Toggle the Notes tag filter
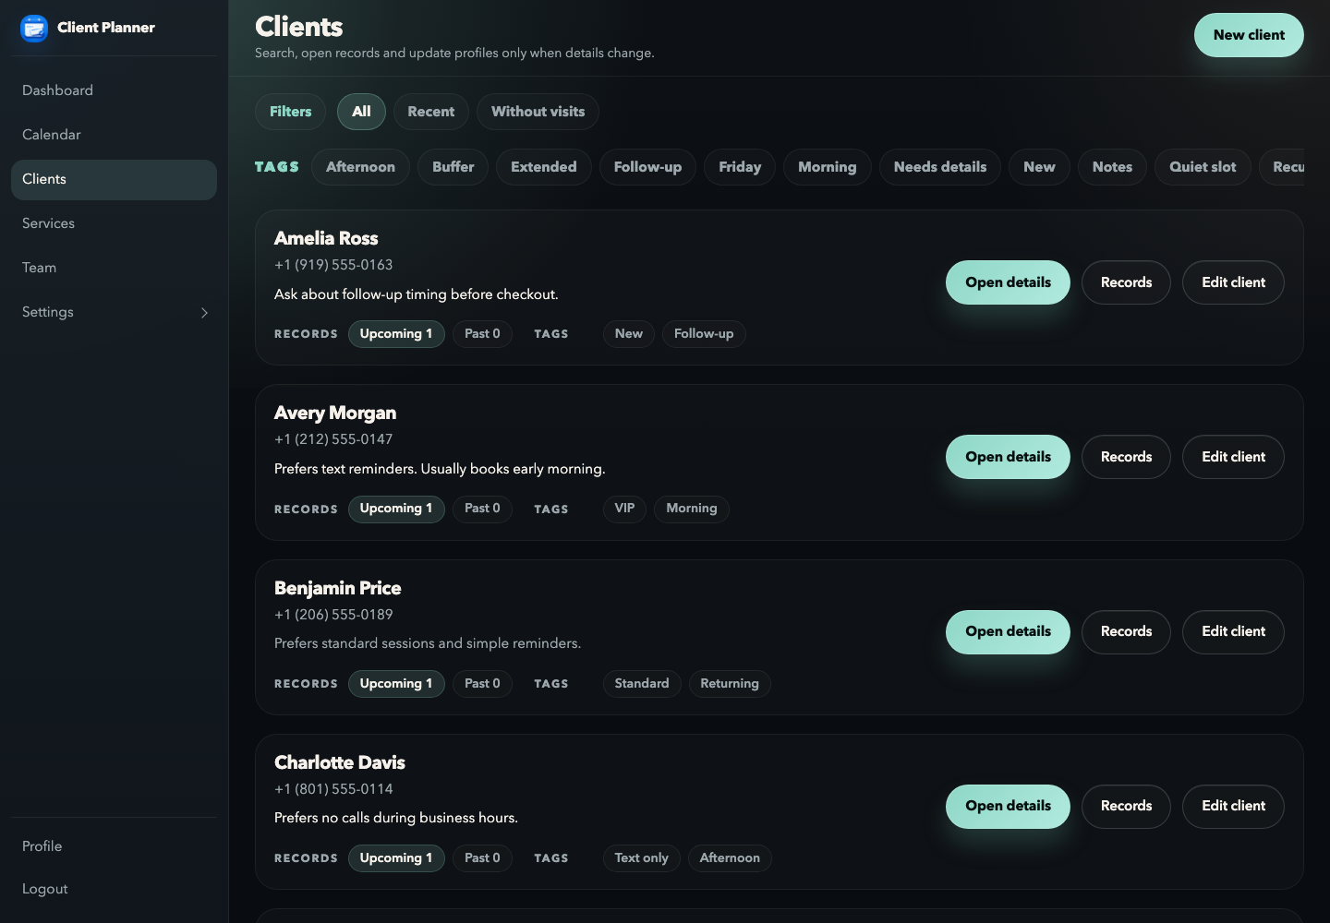The width and height of the screenshot is (1330, 923). (x=1112, y=167)
